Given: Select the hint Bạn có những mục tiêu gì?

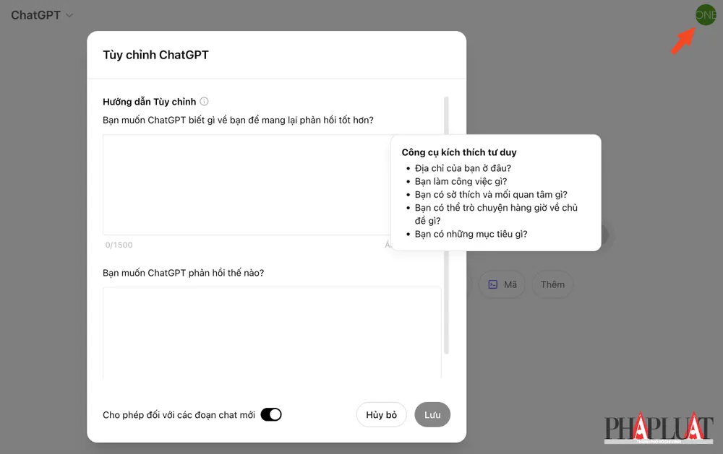Looking at the screenshot, I should pyautogui.click(x=471, y=234).
